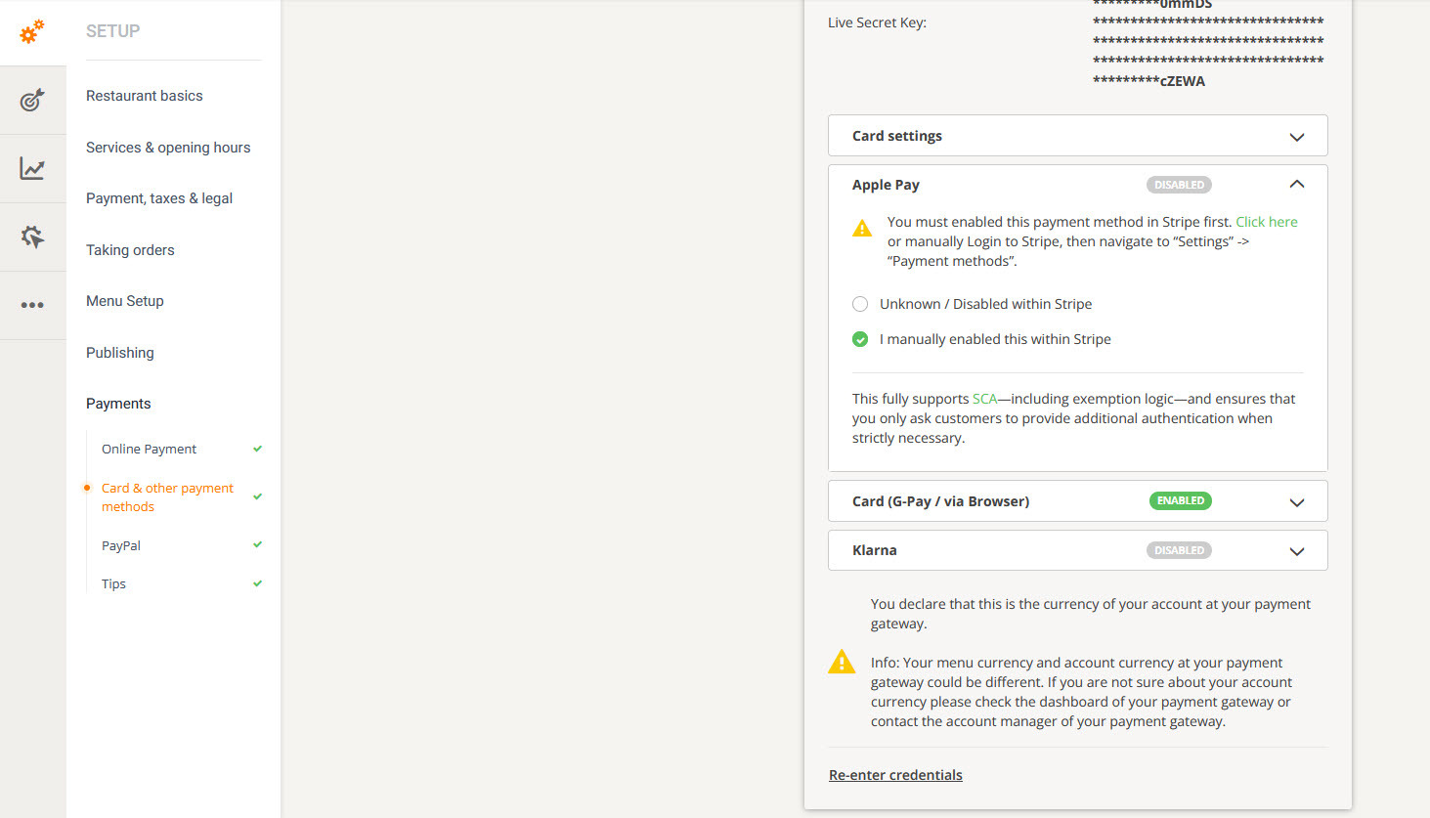Click the Re-enter credentials link

[x=895, y=775]
